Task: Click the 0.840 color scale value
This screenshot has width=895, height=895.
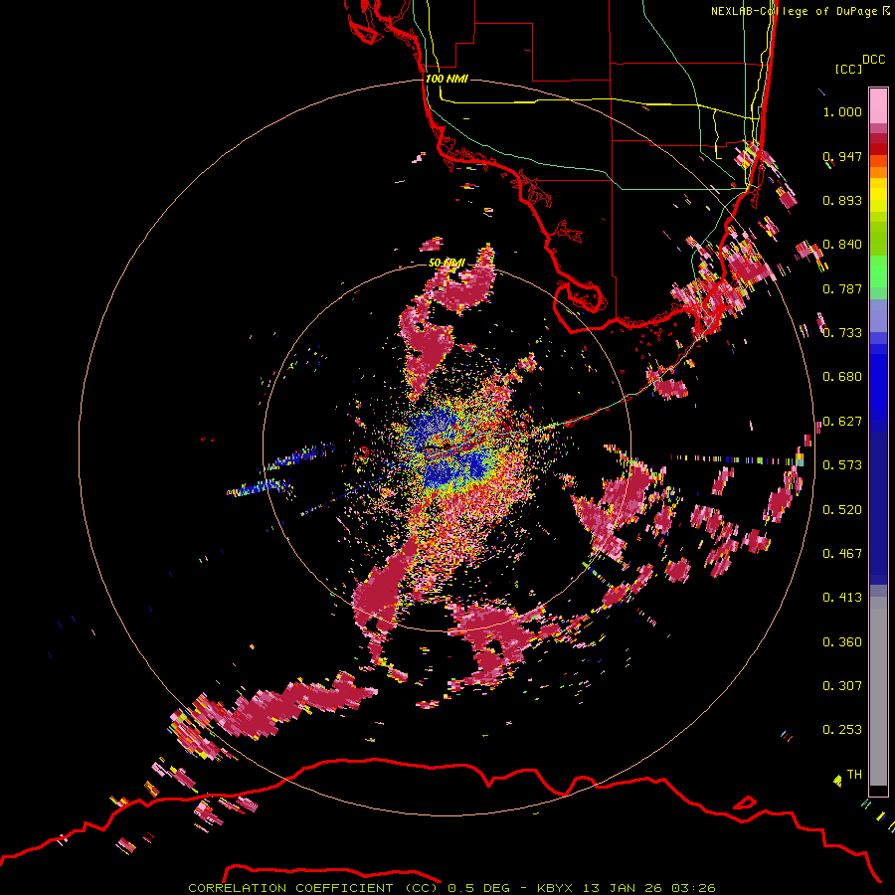Action: (842, 245)
